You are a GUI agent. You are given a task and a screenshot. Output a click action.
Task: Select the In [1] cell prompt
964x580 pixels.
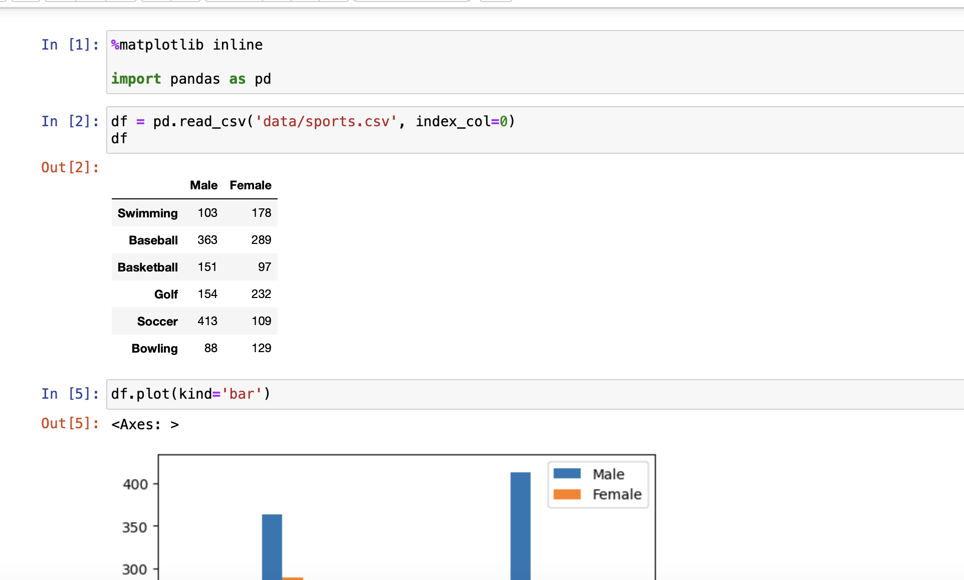[70, 45]
